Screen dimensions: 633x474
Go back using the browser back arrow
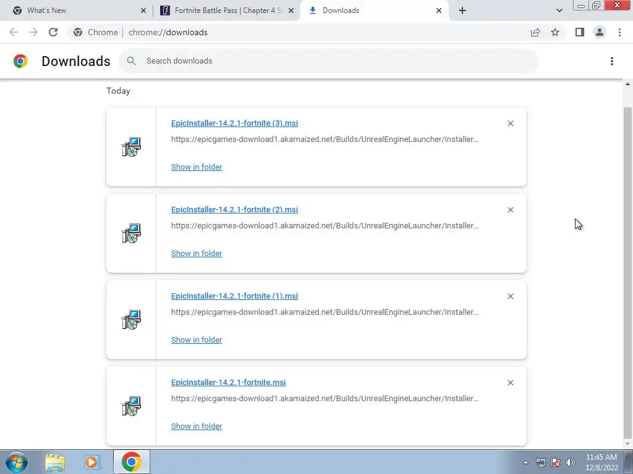pyautogui.click(x=14, y=32)
